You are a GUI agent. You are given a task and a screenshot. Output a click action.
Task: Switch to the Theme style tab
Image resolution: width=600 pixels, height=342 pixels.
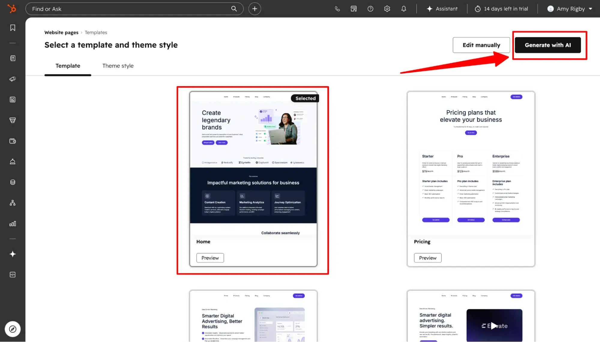[118, 66]
